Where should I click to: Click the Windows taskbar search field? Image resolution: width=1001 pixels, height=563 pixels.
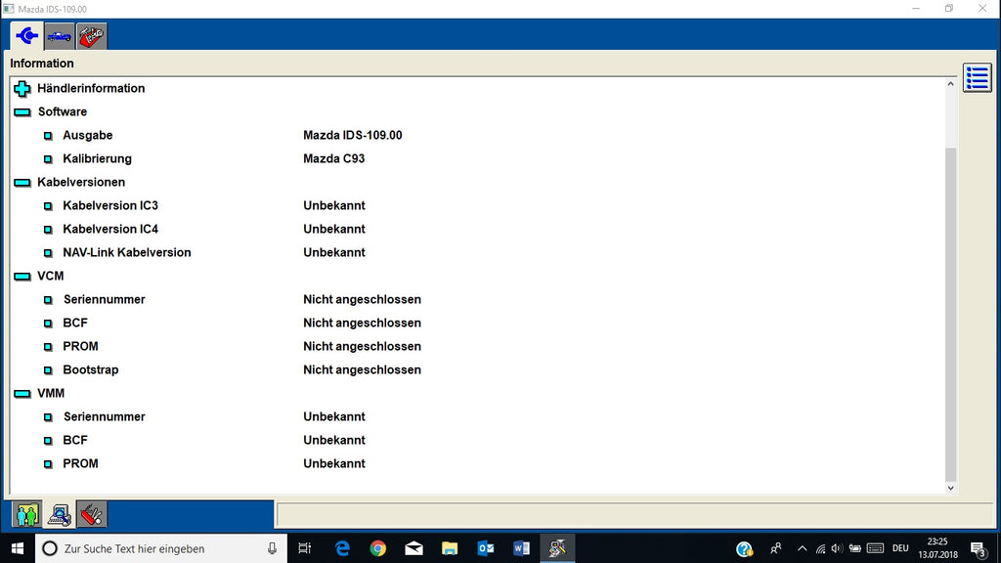[x=156, y=548]
